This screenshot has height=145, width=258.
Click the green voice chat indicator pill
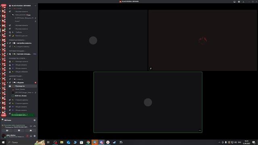[x=22, y=115]
